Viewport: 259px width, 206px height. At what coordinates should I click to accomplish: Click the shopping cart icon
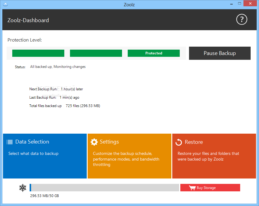[192, 188]
